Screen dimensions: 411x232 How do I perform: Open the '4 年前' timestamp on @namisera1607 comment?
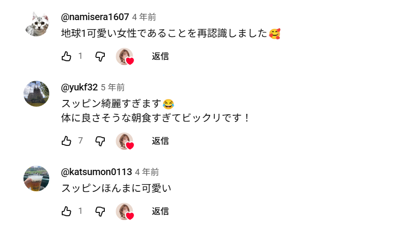coord(144,17)
